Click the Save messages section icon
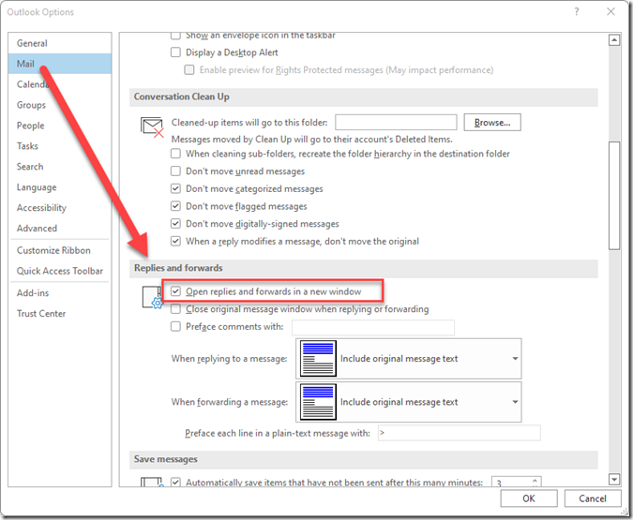633x520 pixels. pyautogui.click(x=152, y=483)
